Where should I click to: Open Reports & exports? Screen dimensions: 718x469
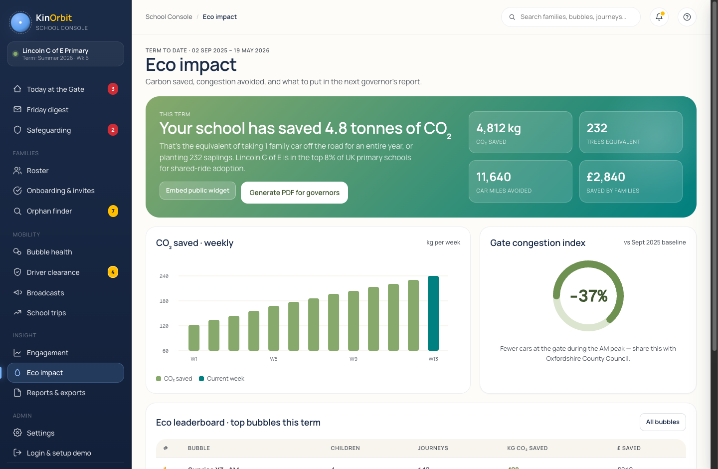(65, 393)
